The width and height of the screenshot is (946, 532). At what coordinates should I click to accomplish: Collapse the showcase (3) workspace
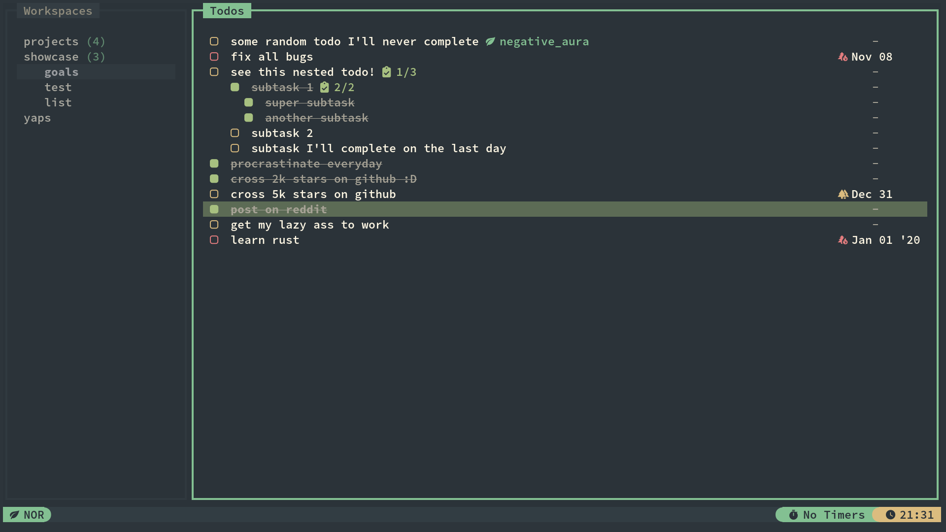coord(65,57)
